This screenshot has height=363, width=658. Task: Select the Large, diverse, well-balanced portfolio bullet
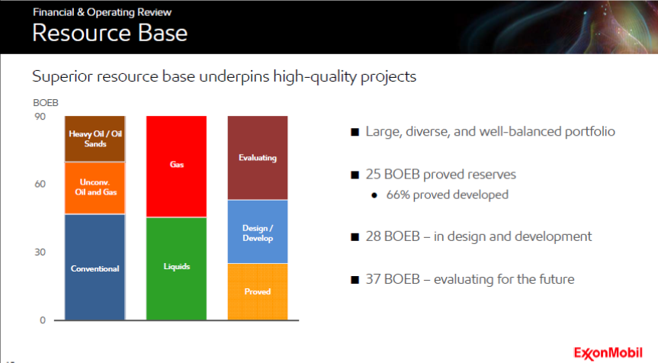pos(489,131)
